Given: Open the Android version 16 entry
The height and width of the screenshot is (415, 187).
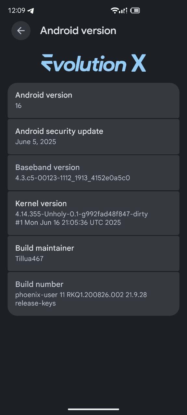Looking at the screenshot, I should pyautogui.click(x=93, y=101).
